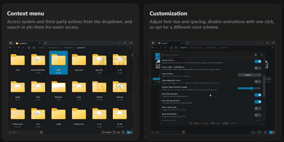This screenshot has width=284, height=142.
Task: Click the Bthprops folder name
Action: point(58,97)
